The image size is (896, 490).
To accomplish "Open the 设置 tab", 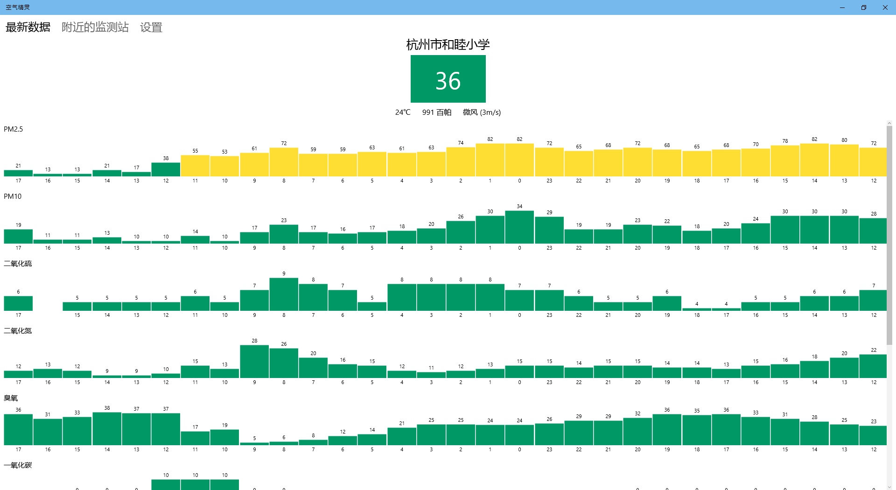I will click(151, 28).
